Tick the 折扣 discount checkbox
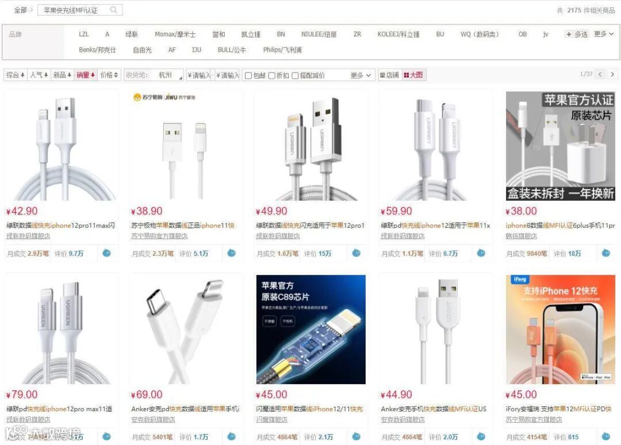This screenshot has height=445, width=621. click(271, 75)
